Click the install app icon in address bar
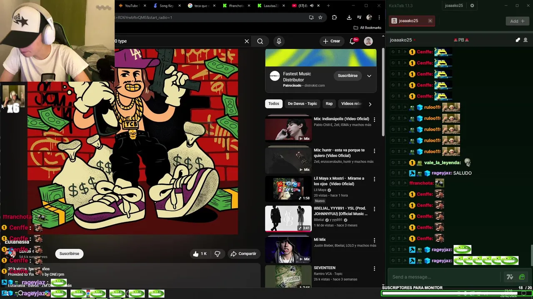This screenshot has width=533, height=299. pyautogui.click(x=311, y=17)
